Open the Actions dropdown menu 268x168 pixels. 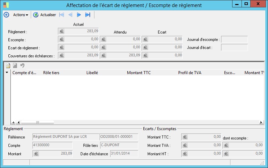[20, 15]
